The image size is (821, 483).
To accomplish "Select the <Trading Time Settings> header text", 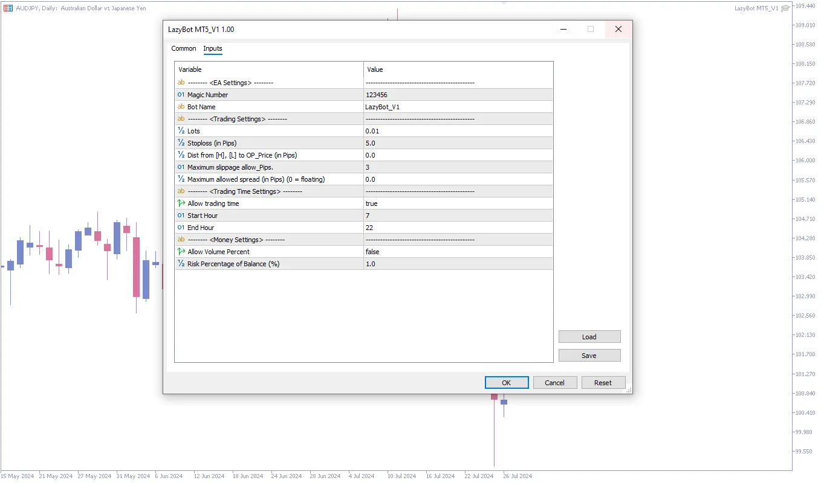I will (245, 191).
